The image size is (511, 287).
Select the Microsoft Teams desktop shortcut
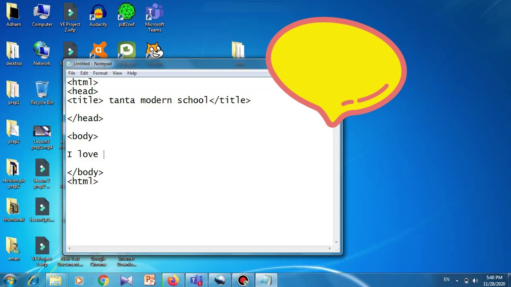pos(154,18)
